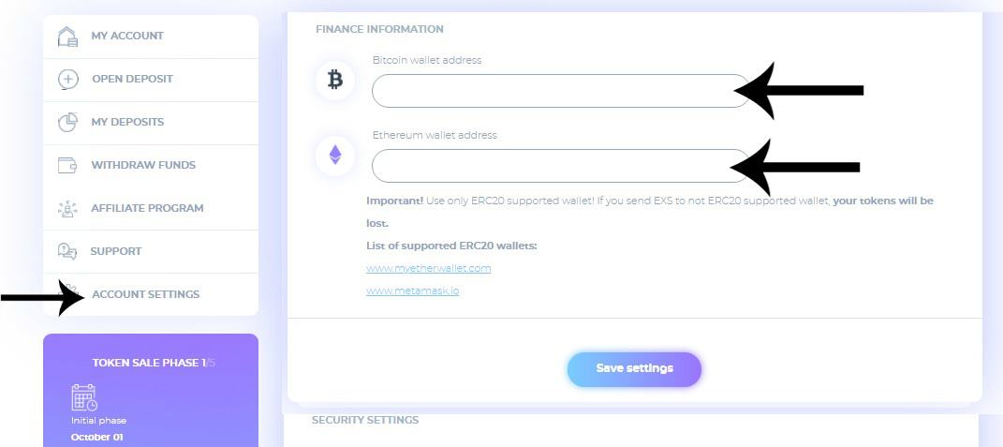Click the My Account house icon
This screenshot has height=447, width=1003.
pos(67,37)
